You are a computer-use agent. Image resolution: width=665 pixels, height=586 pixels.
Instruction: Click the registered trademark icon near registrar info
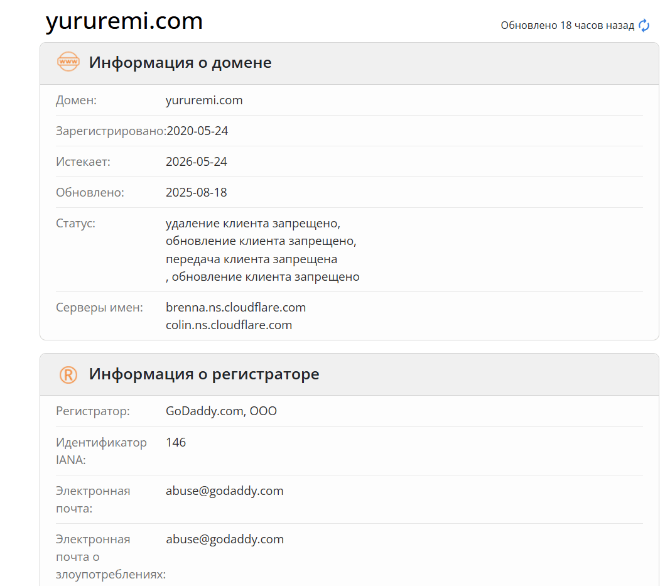coord(68,374)
